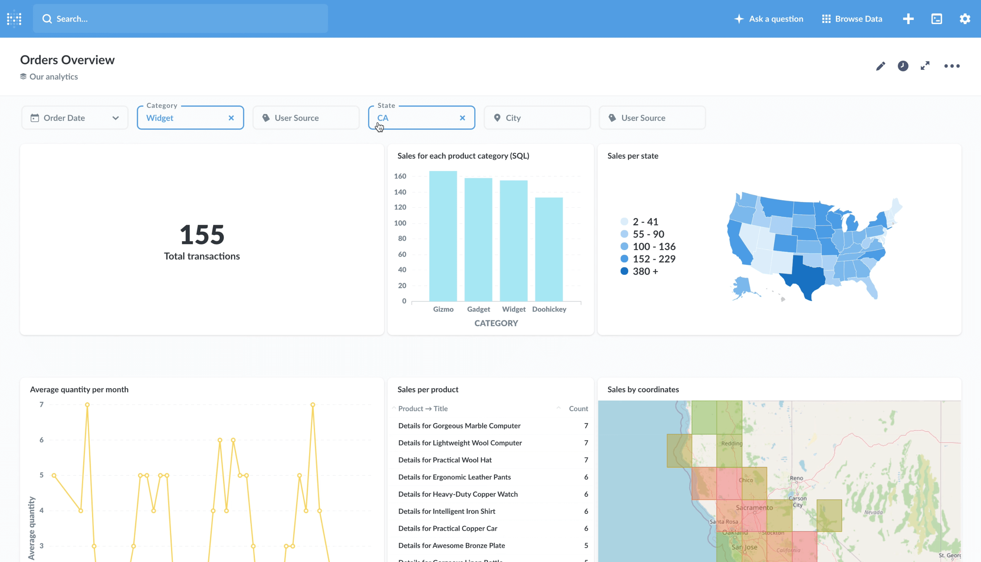This screenshot has width=981, height=562.
Task: Click the Ask a question button
Action: point(768,19)
